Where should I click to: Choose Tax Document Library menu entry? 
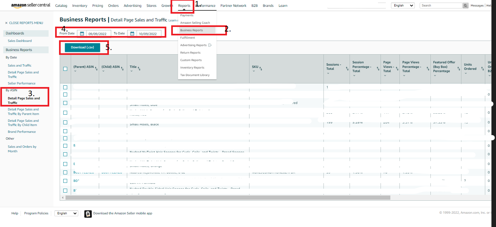tap(195, 75)
